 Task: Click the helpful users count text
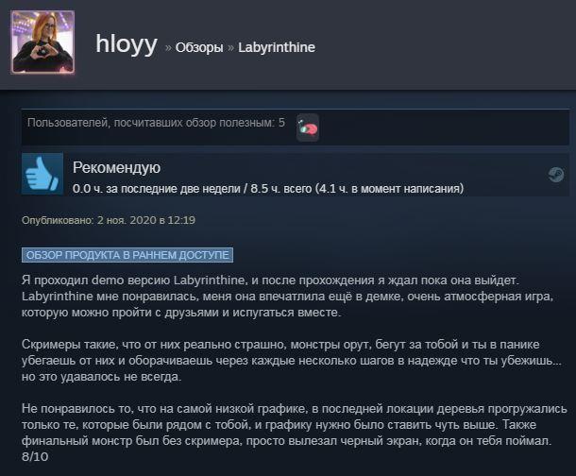click(156, 123)
